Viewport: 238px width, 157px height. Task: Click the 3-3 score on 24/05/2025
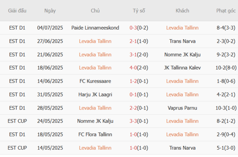coord(134,121)
